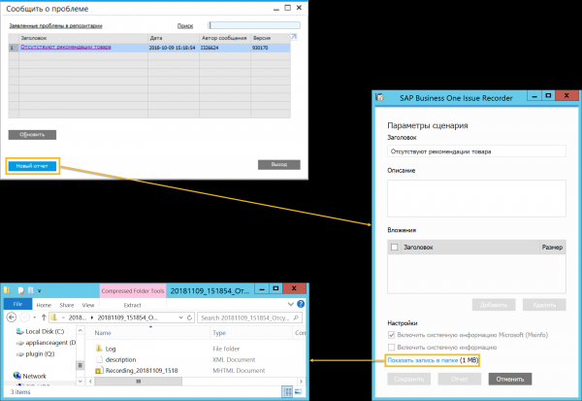The width and height of the screenshot is (582, 401).
Task: Toggle the Заголовок attachments header checkbox
Action: 393,248
